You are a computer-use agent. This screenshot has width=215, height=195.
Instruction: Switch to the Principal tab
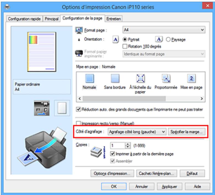[52, 19]
